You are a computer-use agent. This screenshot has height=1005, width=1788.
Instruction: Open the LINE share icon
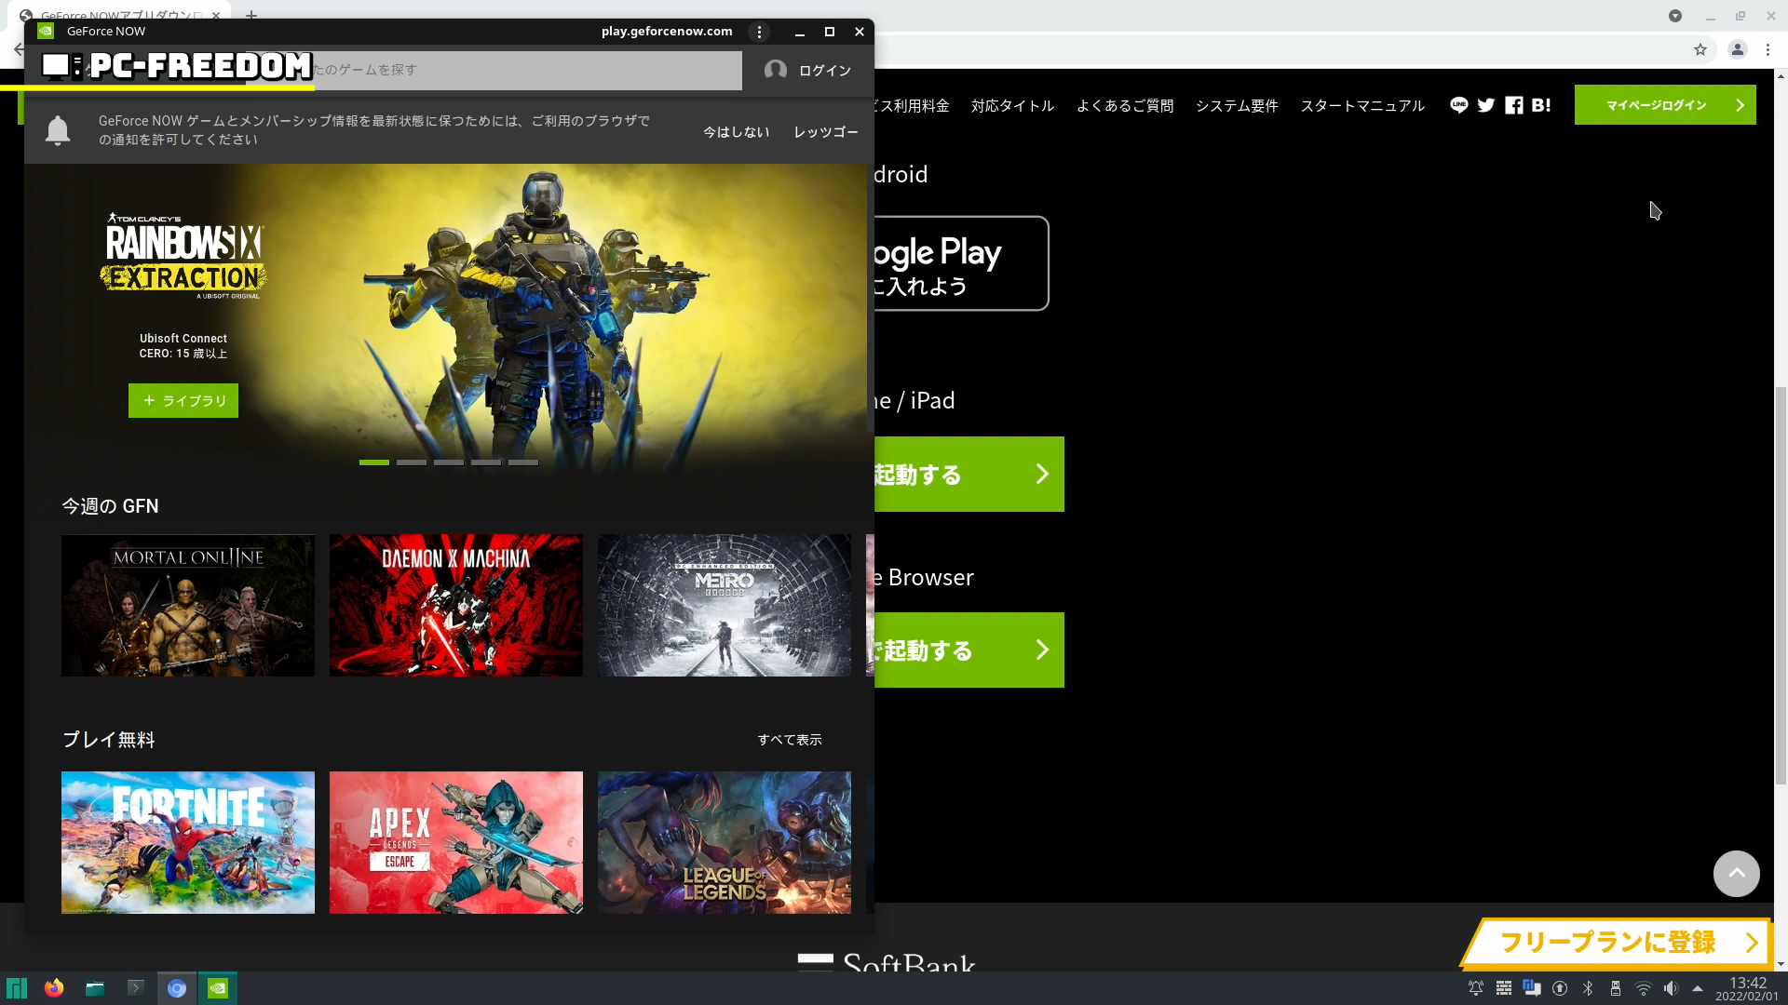[x=1458, y=105]
